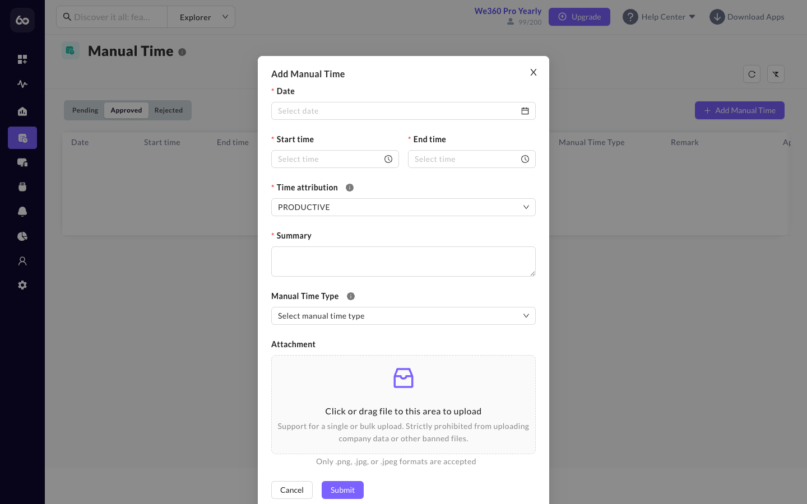Open the settings gear icon in sidebar

22,285
